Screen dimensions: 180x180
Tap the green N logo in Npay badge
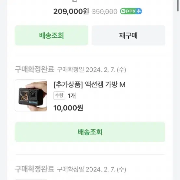pos(123,11)
